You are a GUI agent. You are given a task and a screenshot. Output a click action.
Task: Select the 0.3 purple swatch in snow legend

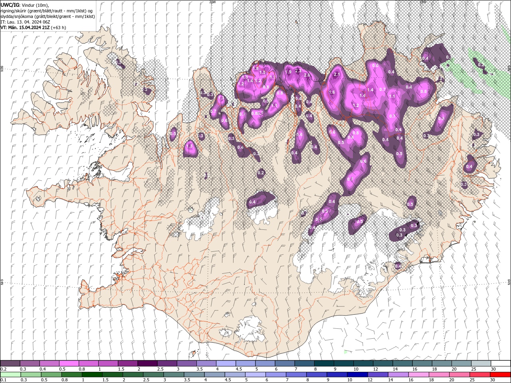click(30, 363)
